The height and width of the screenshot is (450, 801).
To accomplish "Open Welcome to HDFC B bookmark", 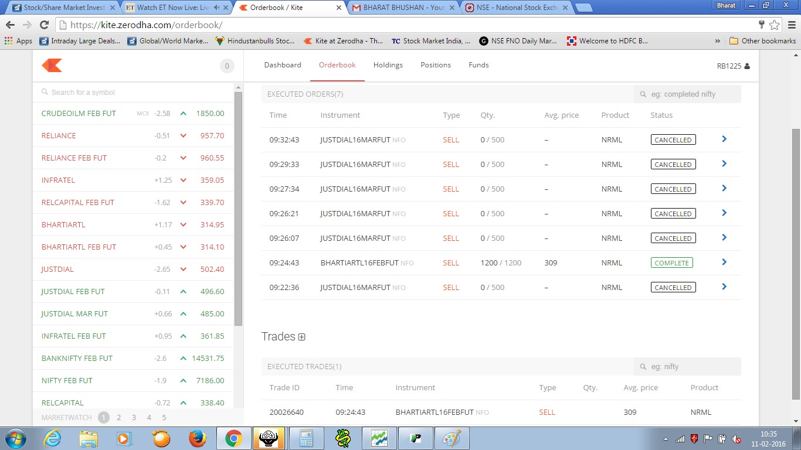I will click(607, 41).
